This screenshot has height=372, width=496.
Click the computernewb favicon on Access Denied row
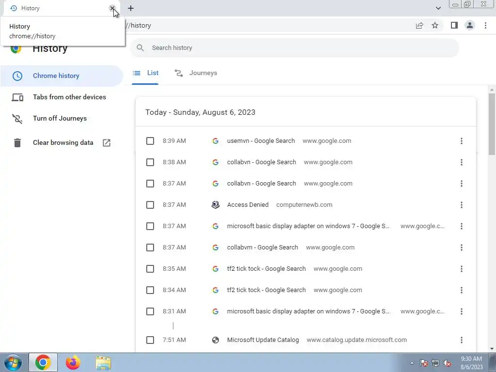pyautogui.click(x=216, y=205)
